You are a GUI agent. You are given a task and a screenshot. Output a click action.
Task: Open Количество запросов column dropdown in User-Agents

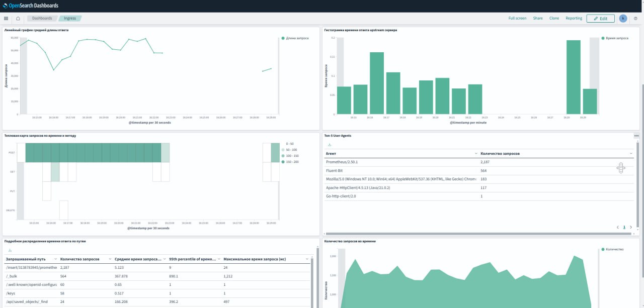click(631, 153)
